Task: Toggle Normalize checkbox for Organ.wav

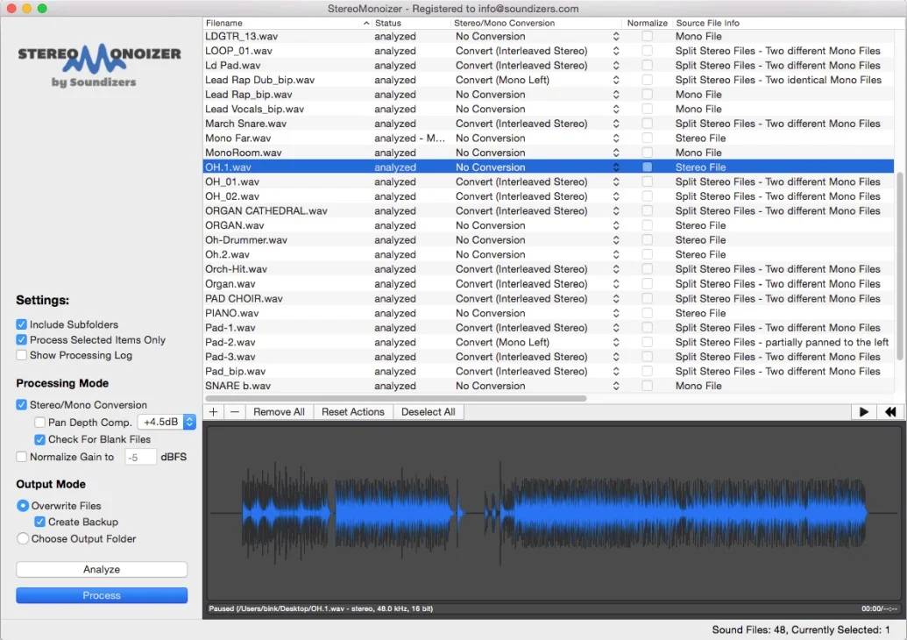Action: click(648, 284)
